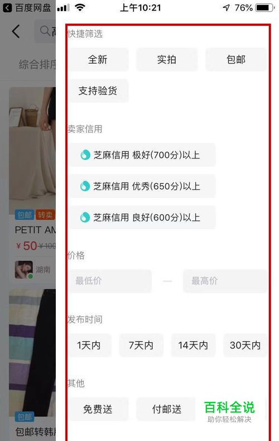This screenshot has width=279, height=441.
Task: Choose 7天内 publish time
Action: pos(141,345)
